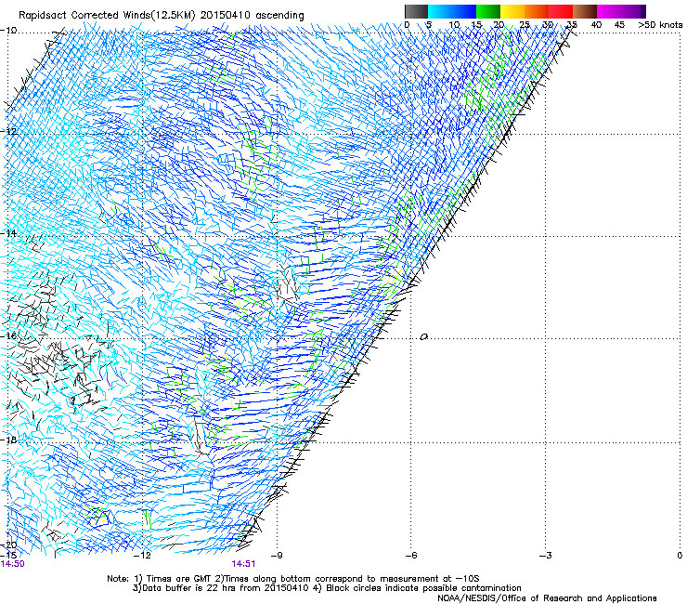Click the purple '14:51' time label
687x604 pixels.
[x=243, y=564]
